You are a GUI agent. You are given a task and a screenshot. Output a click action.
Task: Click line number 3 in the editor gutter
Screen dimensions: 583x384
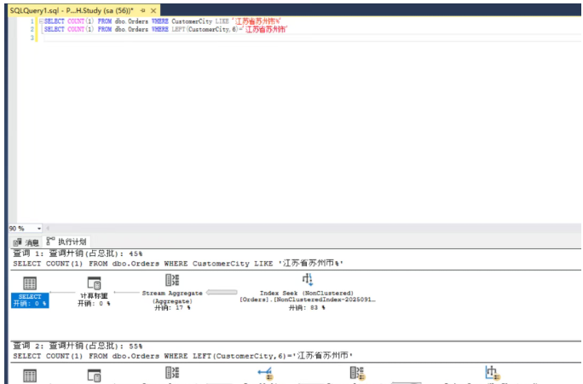pyautogui.click(x=32, y=38)
